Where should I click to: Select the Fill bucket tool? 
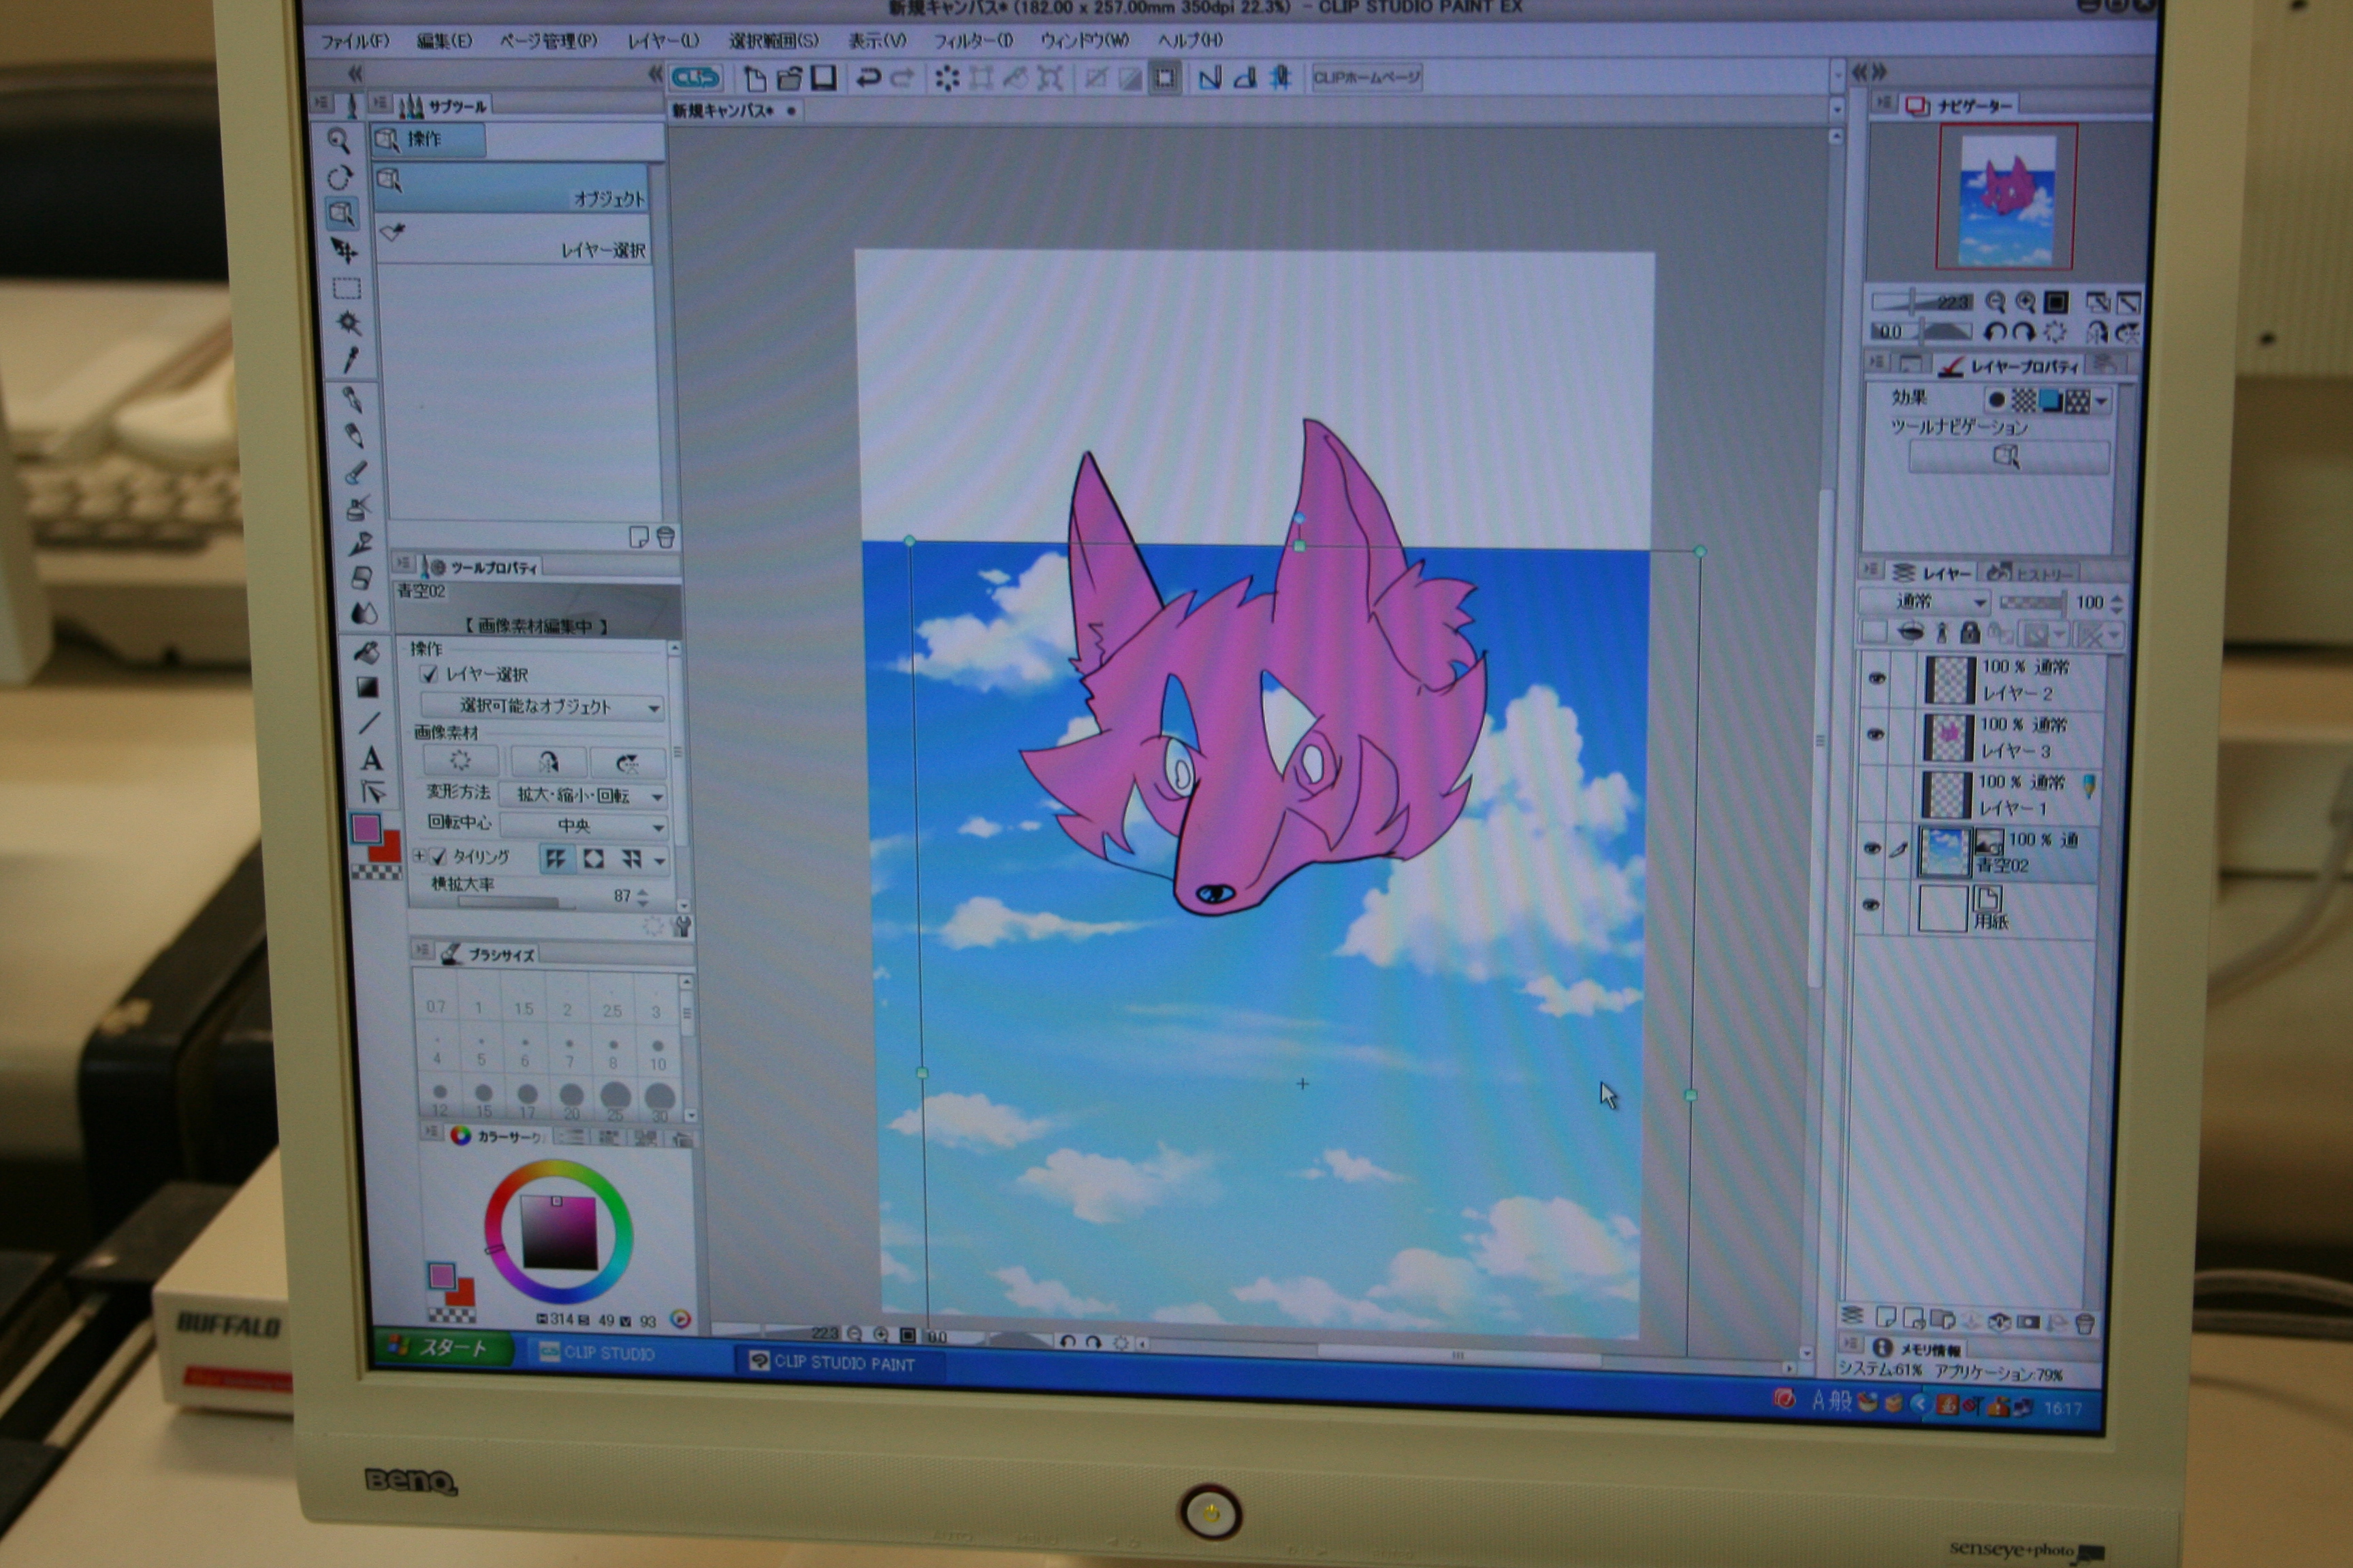coord(366,652)
